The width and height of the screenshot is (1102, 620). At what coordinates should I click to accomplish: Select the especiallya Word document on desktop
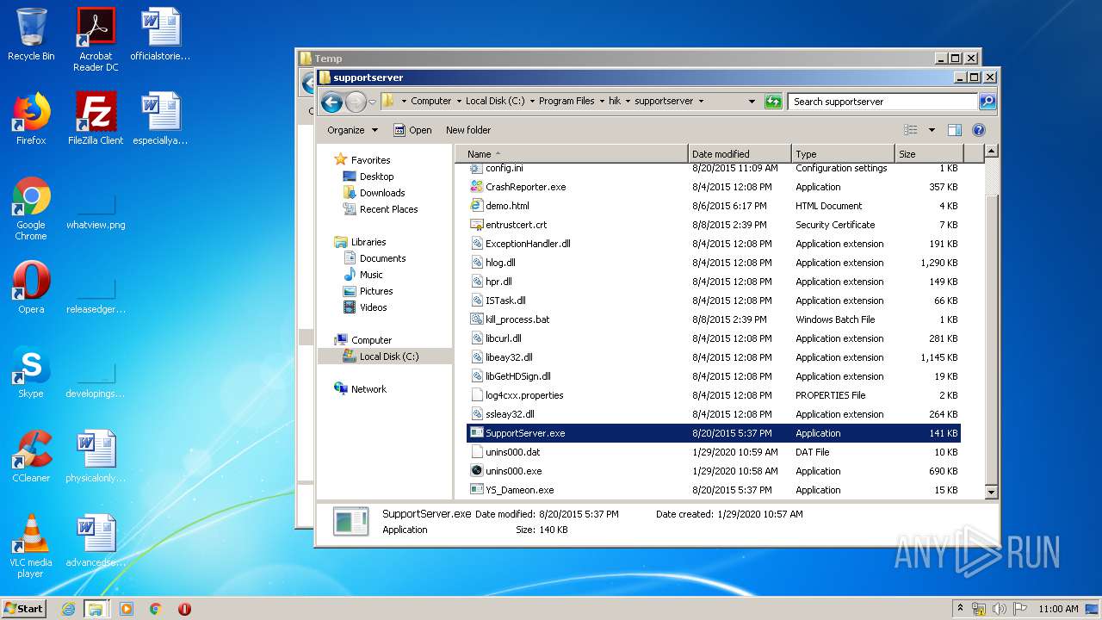[x=160, y=119]
